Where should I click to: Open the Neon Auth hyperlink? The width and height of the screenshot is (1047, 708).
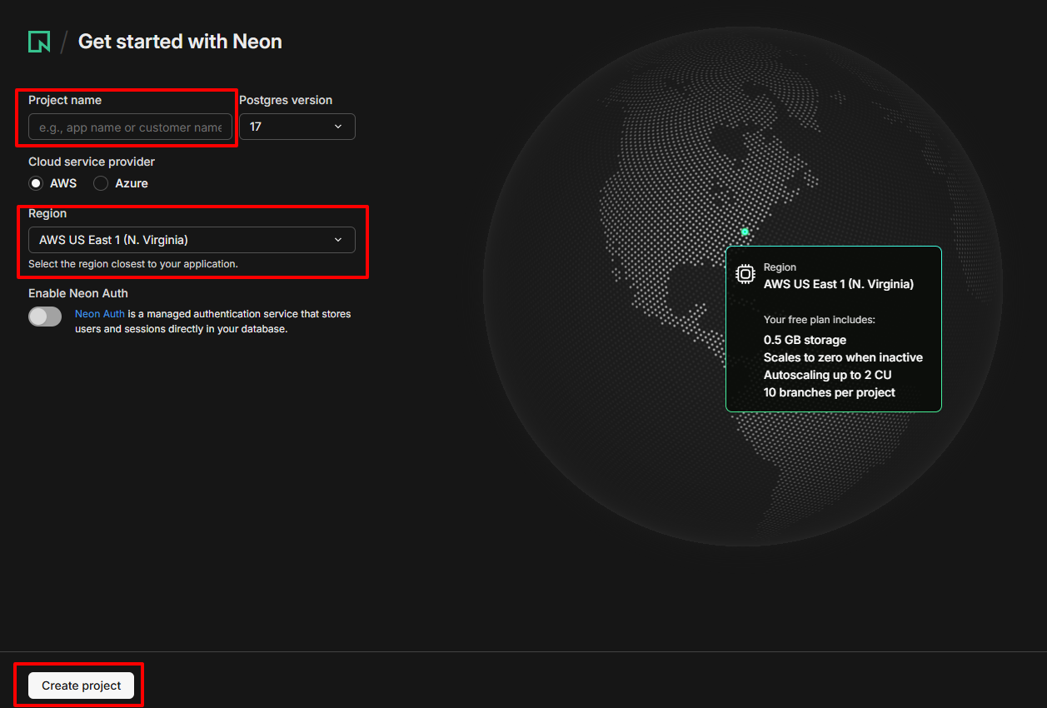(100, 314)
